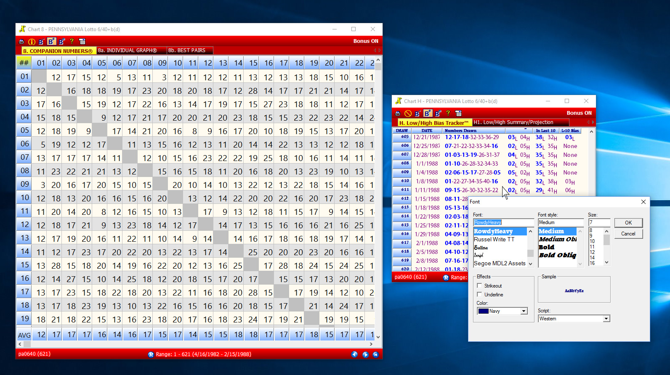Viewport: 670px width, 375px height.
Task: Click the Chart H window title icon
Action: click(399, 101)
